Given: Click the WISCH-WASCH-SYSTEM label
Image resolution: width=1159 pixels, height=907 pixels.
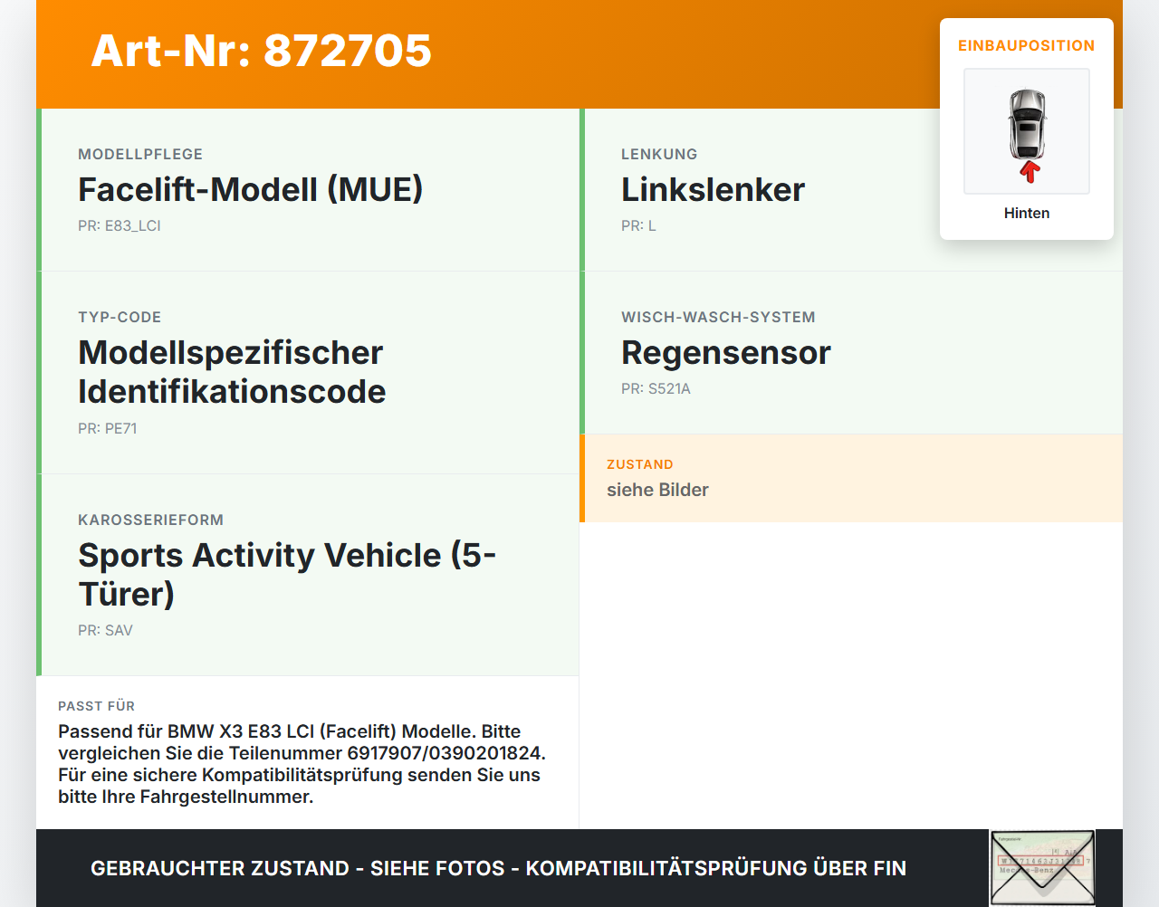Looking at the screenshot, I should point(718,318).
